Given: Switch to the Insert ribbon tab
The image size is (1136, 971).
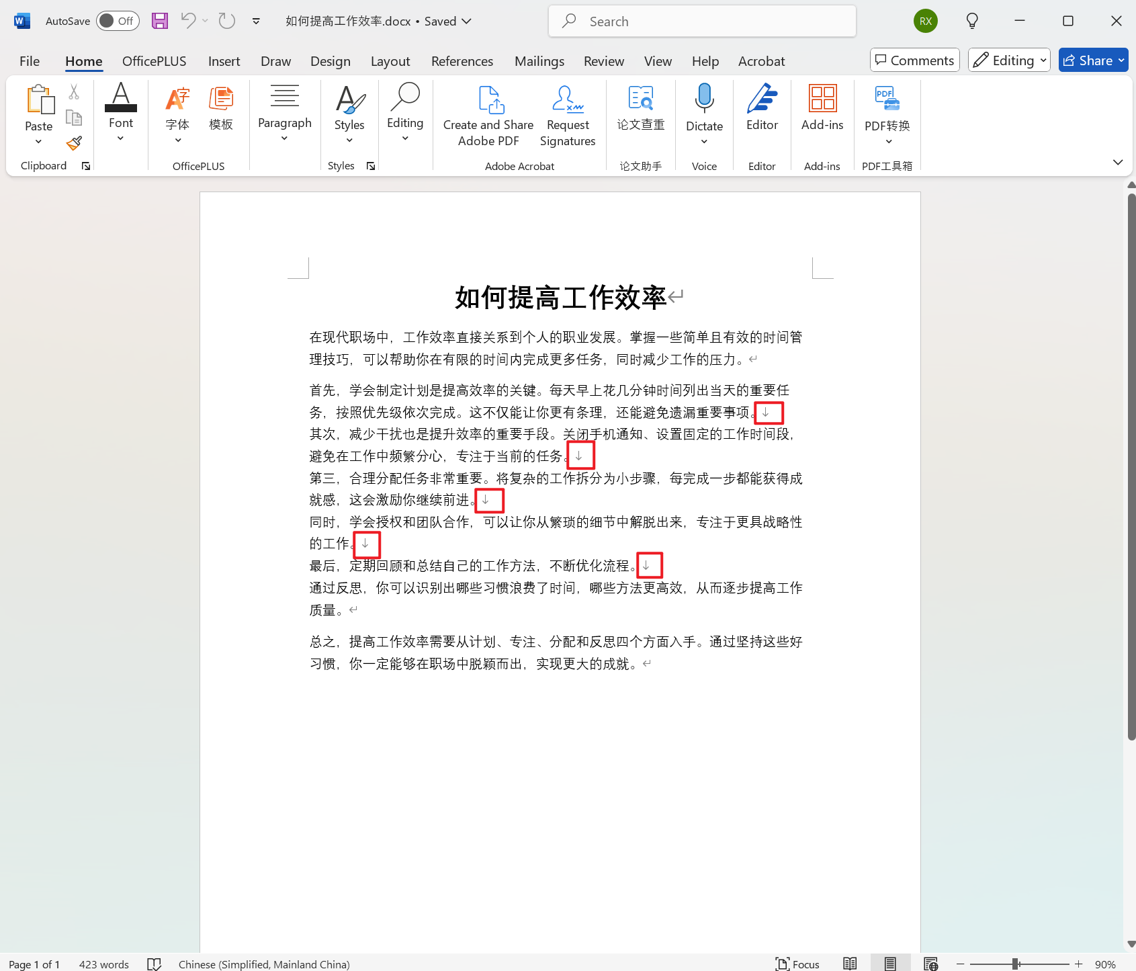Looking at the screenshot, I should [x=224, y=60].
